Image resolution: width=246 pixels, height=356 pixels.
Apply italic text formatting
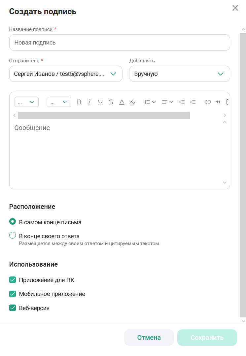click(x=89, y=102)
